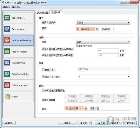Click the Tabs for Word label
Screen dimensions: 140x128
tap(18, 29)
